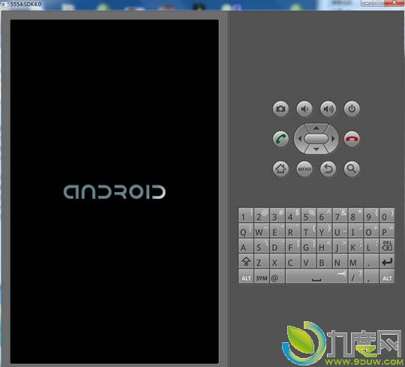The height and width of the screenshot is (367, 405).
Task: Click the R key
Action: 293,230
